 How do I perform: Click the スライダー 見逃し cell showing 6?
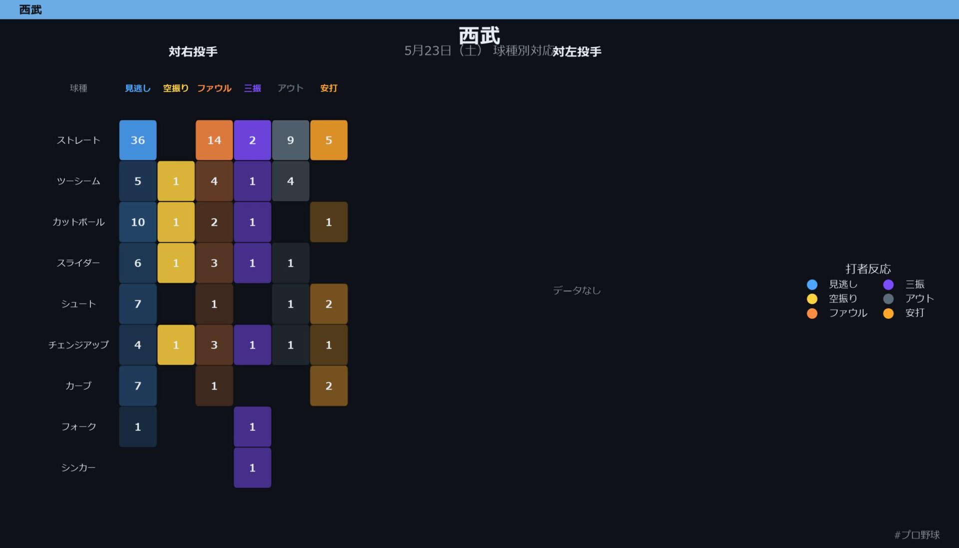[138, 263]
